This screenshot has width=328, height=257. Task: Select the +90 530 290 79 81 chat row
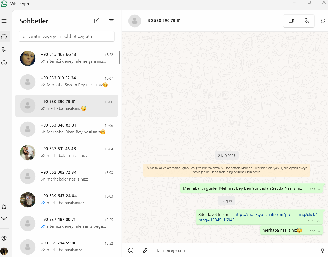pos(67,106)
